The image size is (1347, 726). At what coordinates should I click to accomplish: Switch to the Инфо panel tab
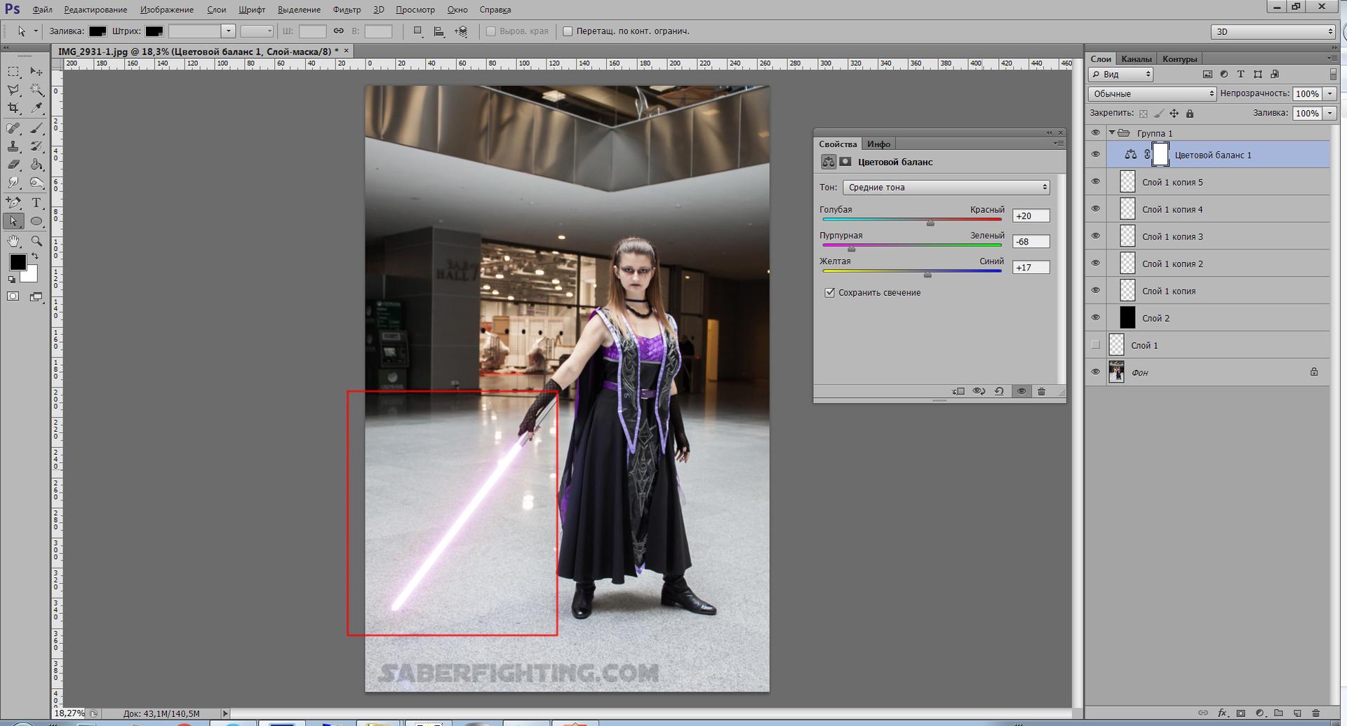coord(878,144)
